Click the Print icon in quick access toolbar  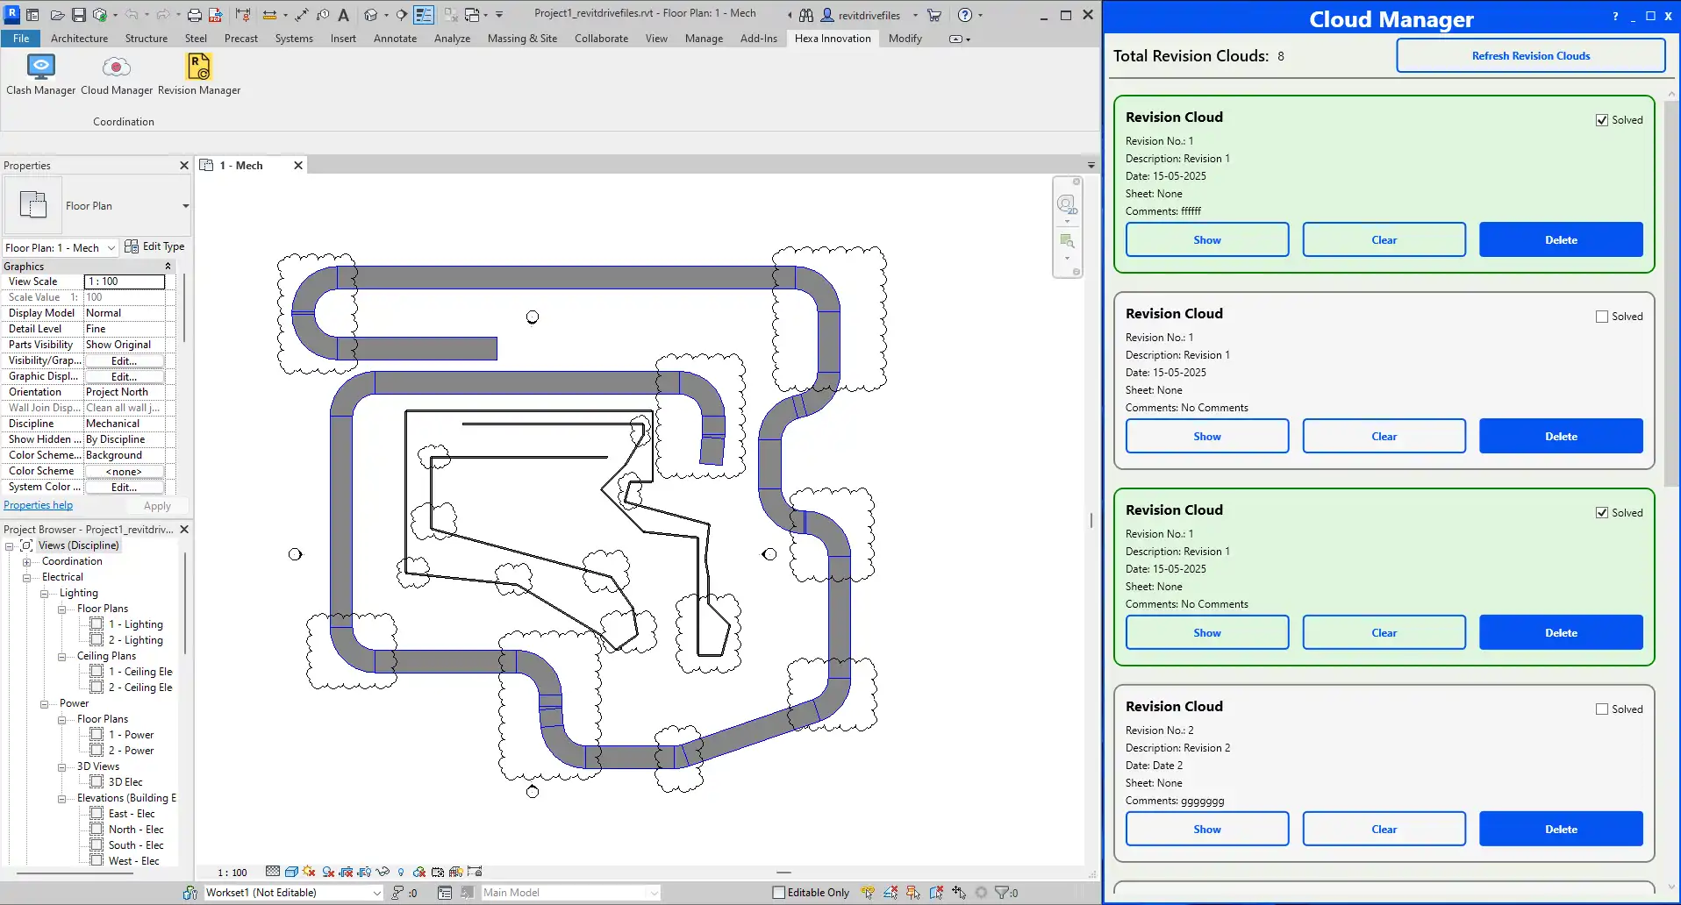point(194,15)
